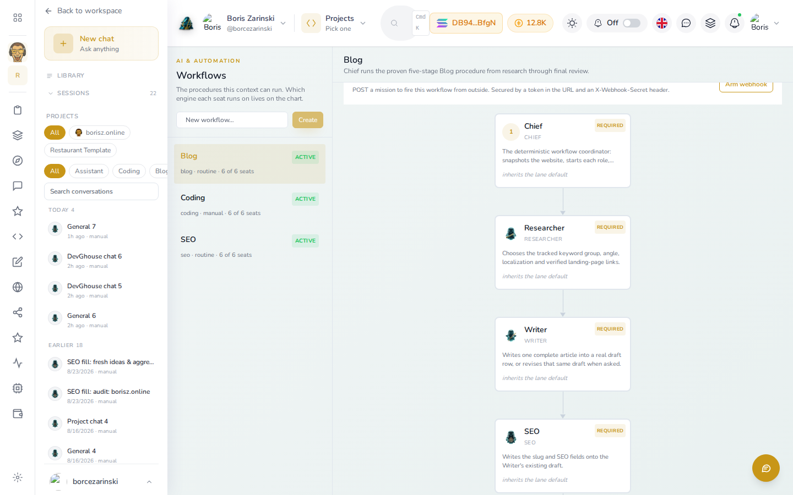Click the 12.8K coin balance
Image resolution: width=793 pixels, height=495 pixels.
click(x=530, y=23)
